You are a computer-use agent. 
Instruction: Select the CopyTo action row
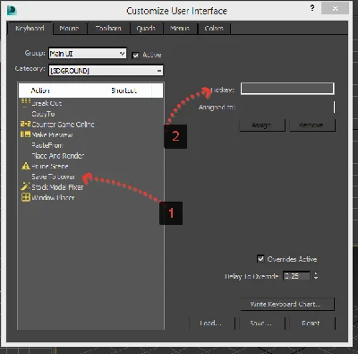pyautogui.click(x=90, y=114)
